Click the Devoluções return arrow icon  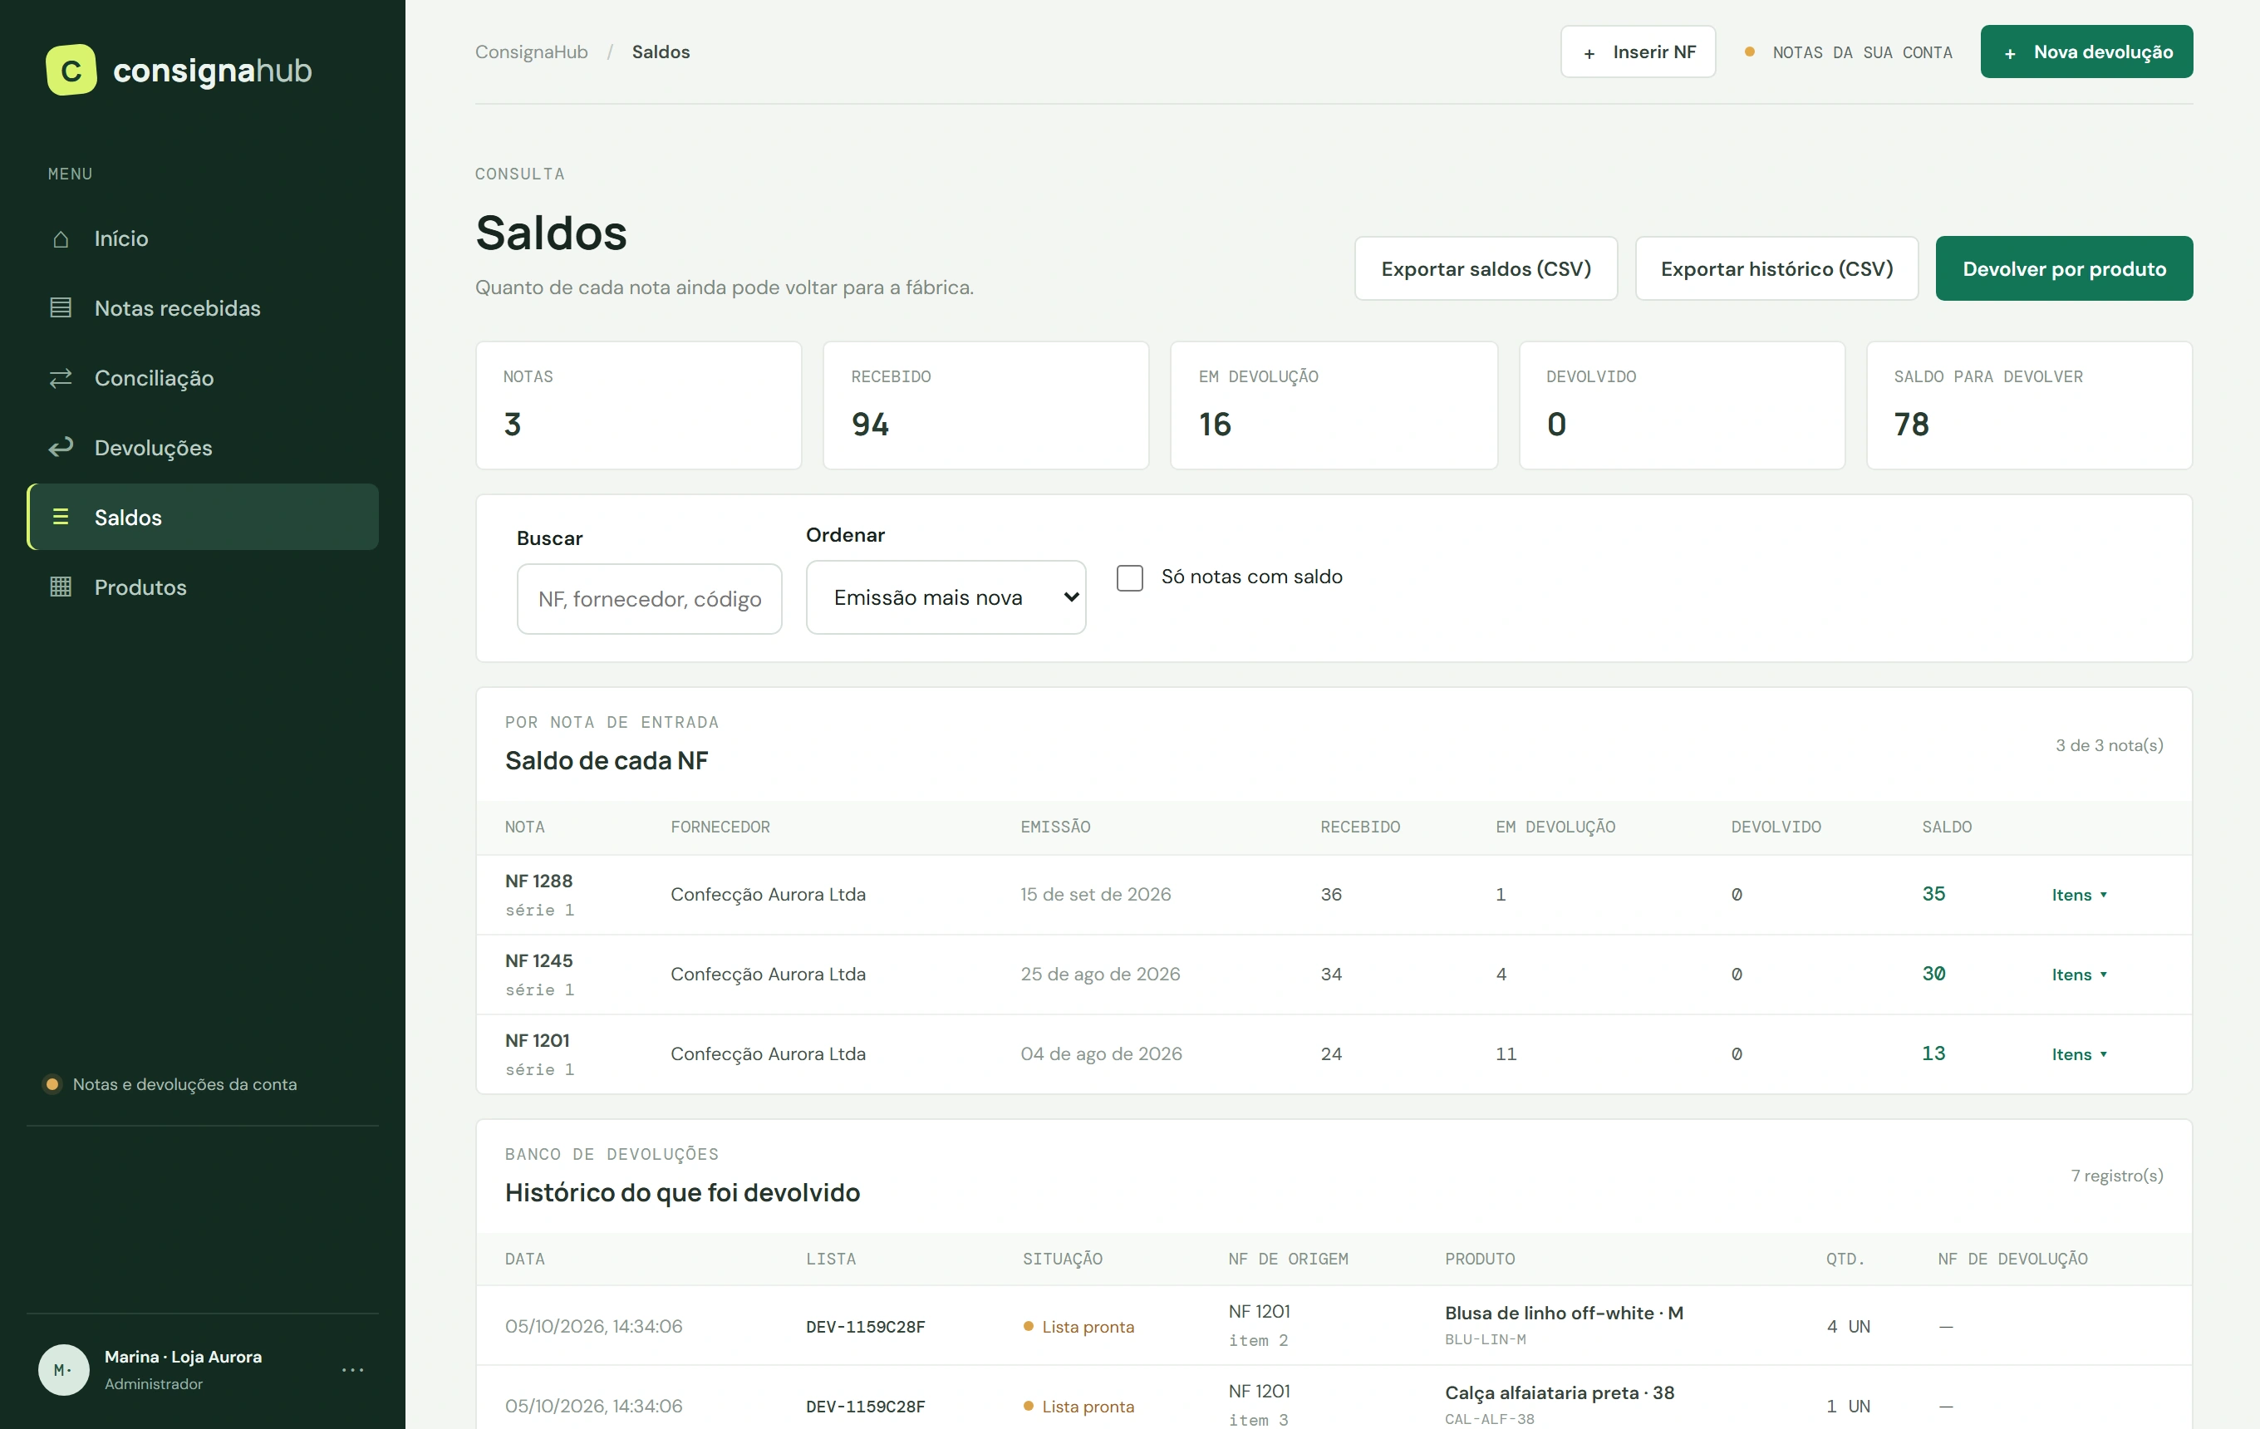tap(61, 448)
